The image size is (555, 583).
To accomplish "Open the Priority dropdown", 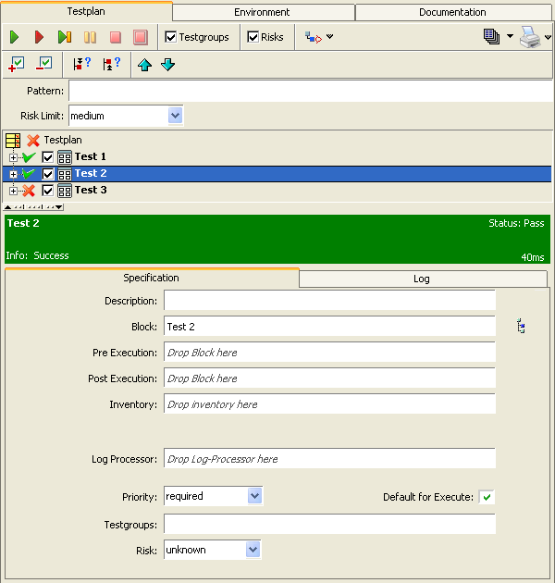I will coord(254,496).
